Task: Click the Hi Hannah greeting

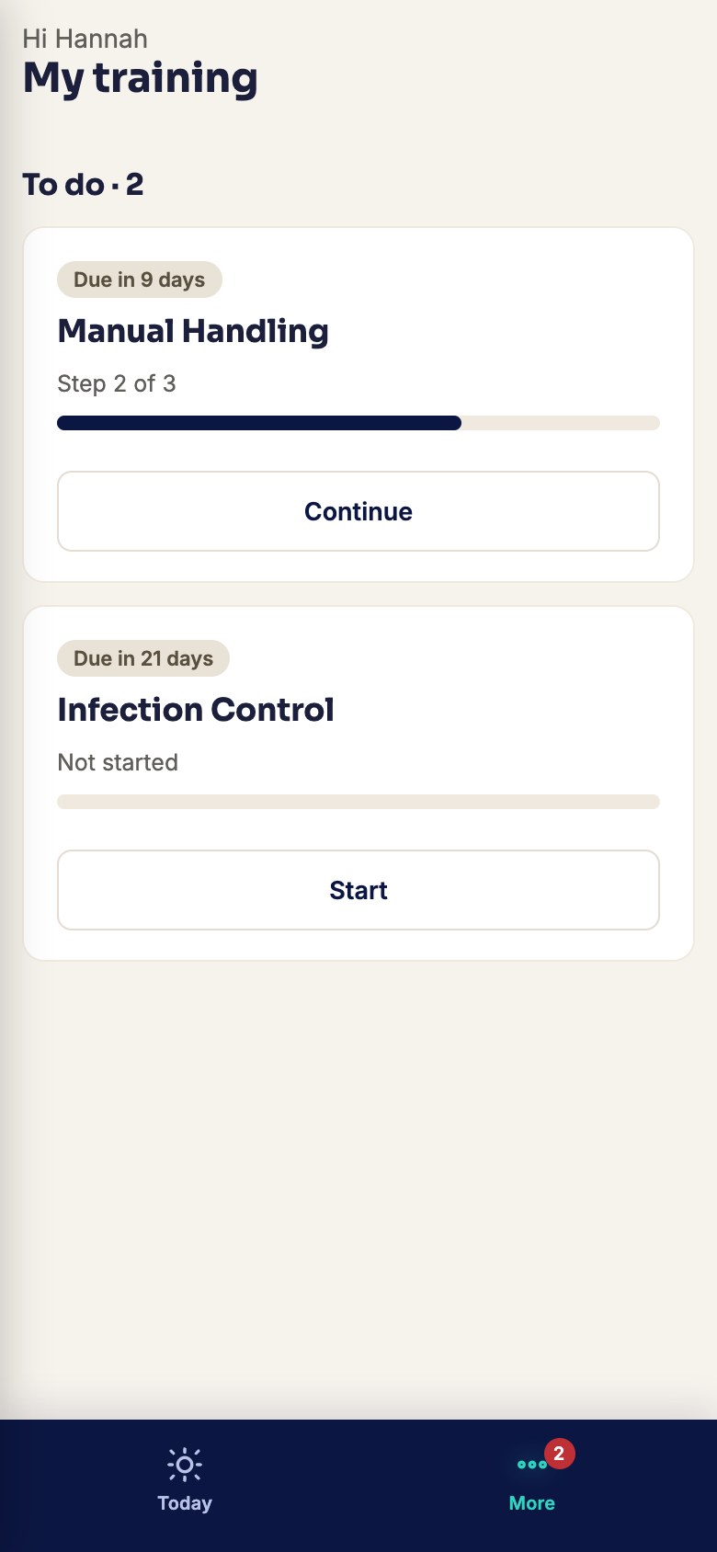Action: pyautogui.click(x=85, y=39)
